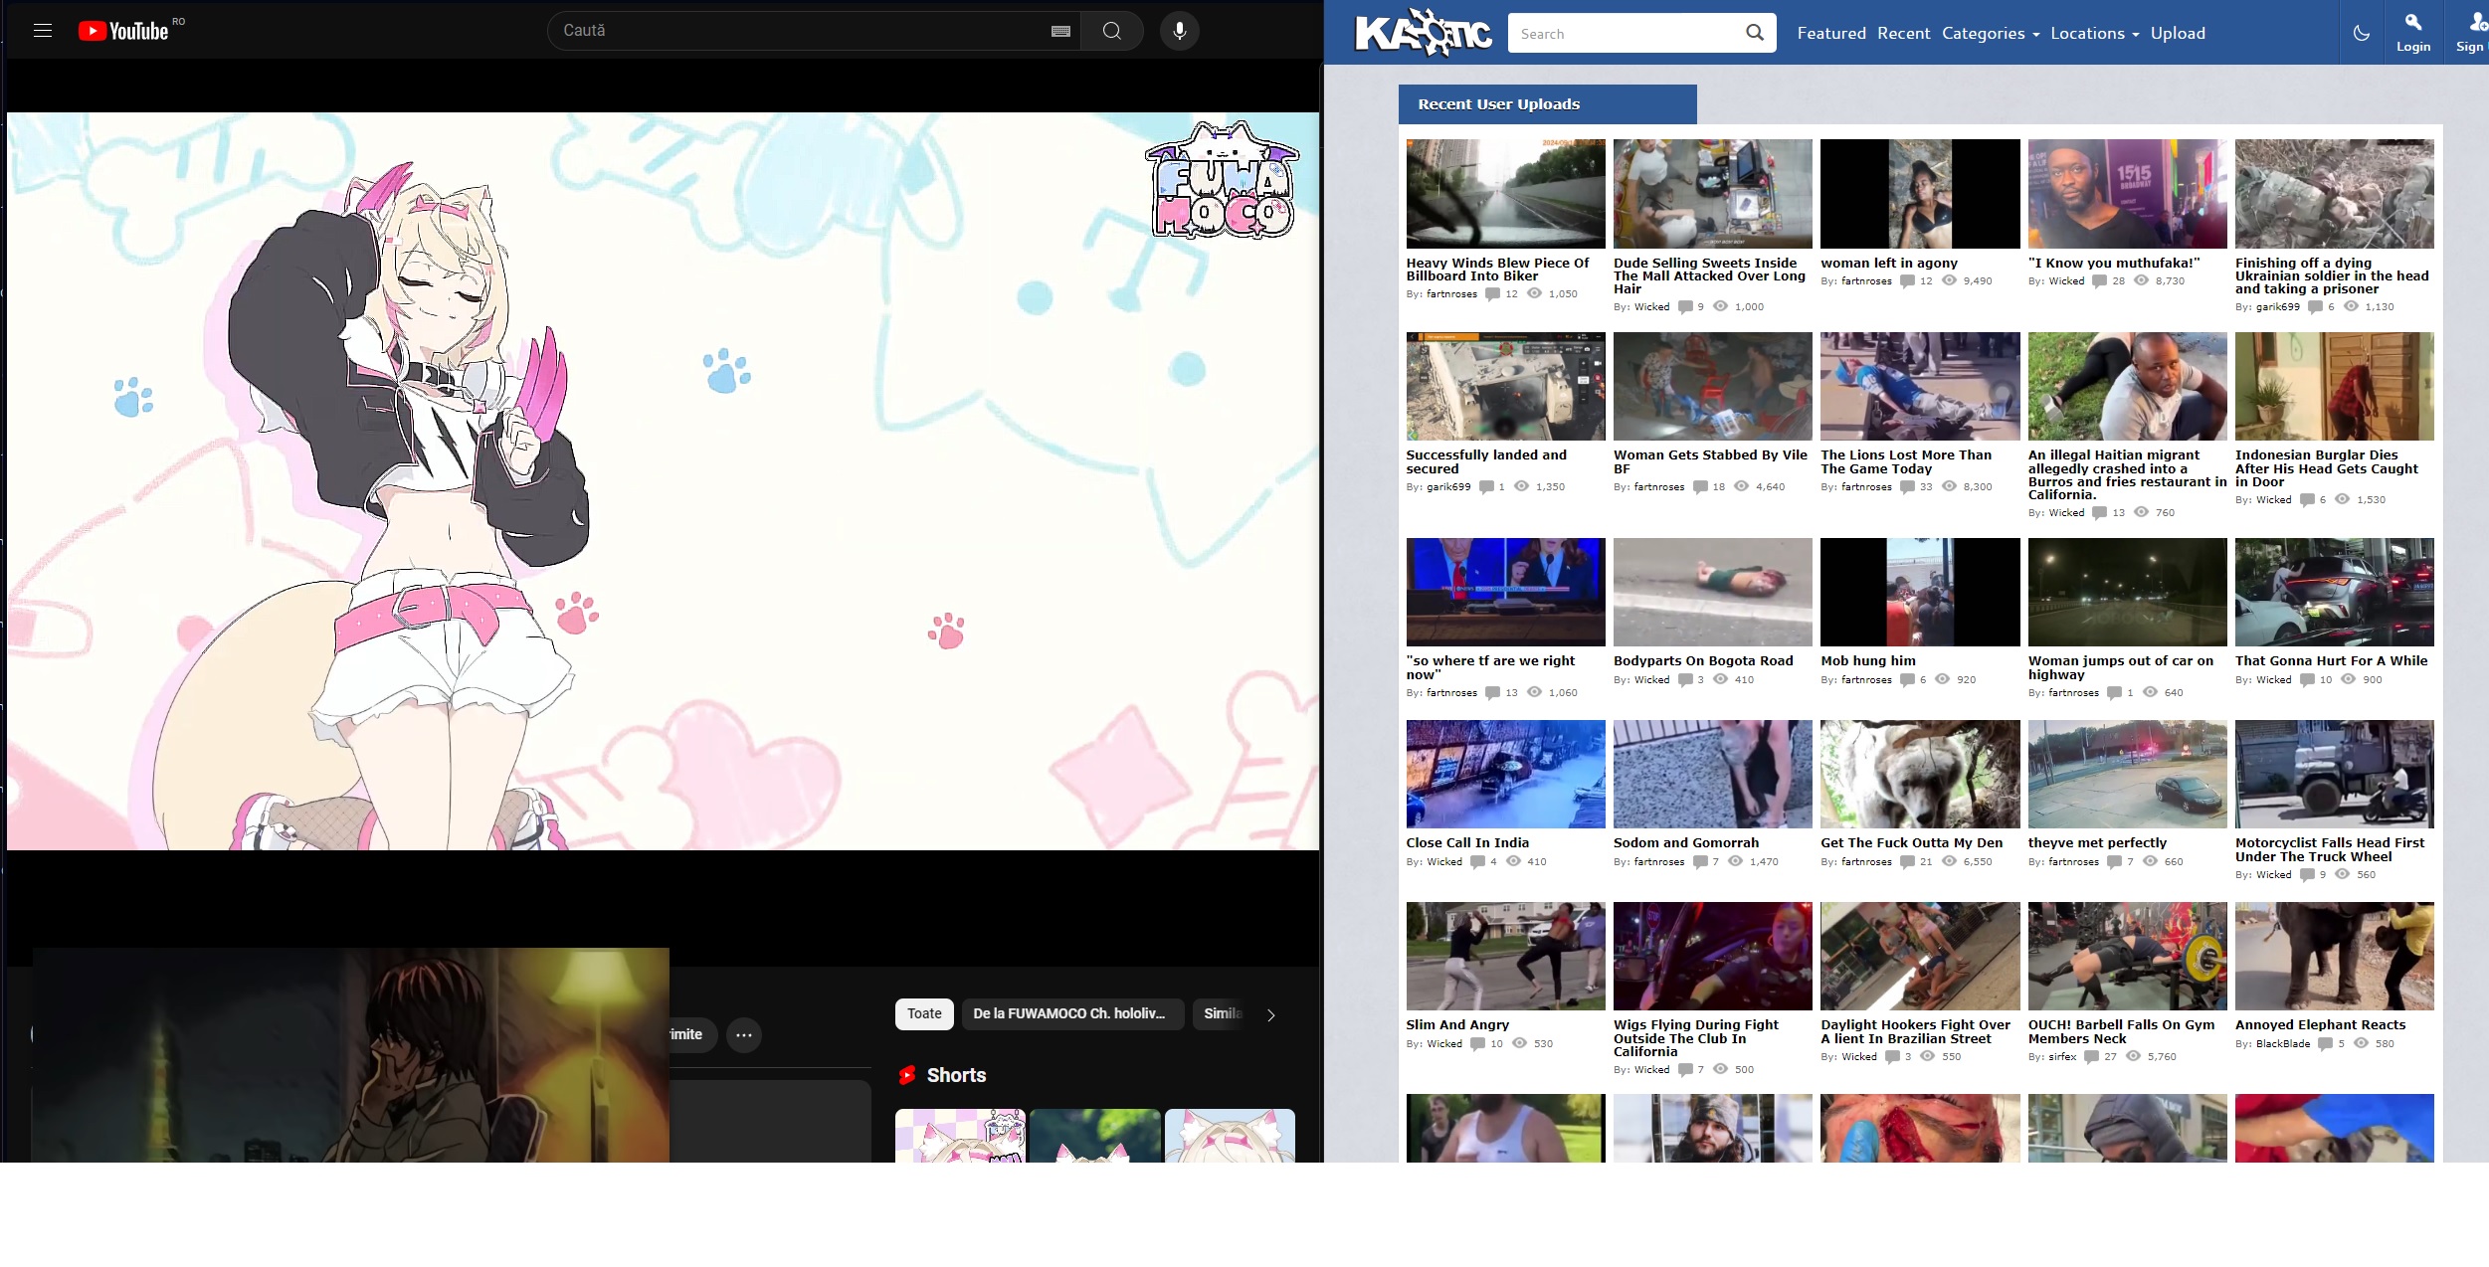This screenshot has height=1267, width=2489.
Task: Click the Kaotic search magnifier icon
Action: click(x=1755, y=33)
